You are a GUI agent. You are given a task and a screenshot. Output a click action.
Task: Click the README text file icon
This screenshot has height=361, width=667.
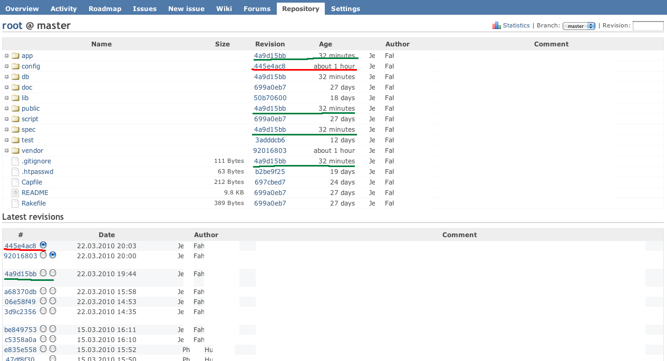15,193
